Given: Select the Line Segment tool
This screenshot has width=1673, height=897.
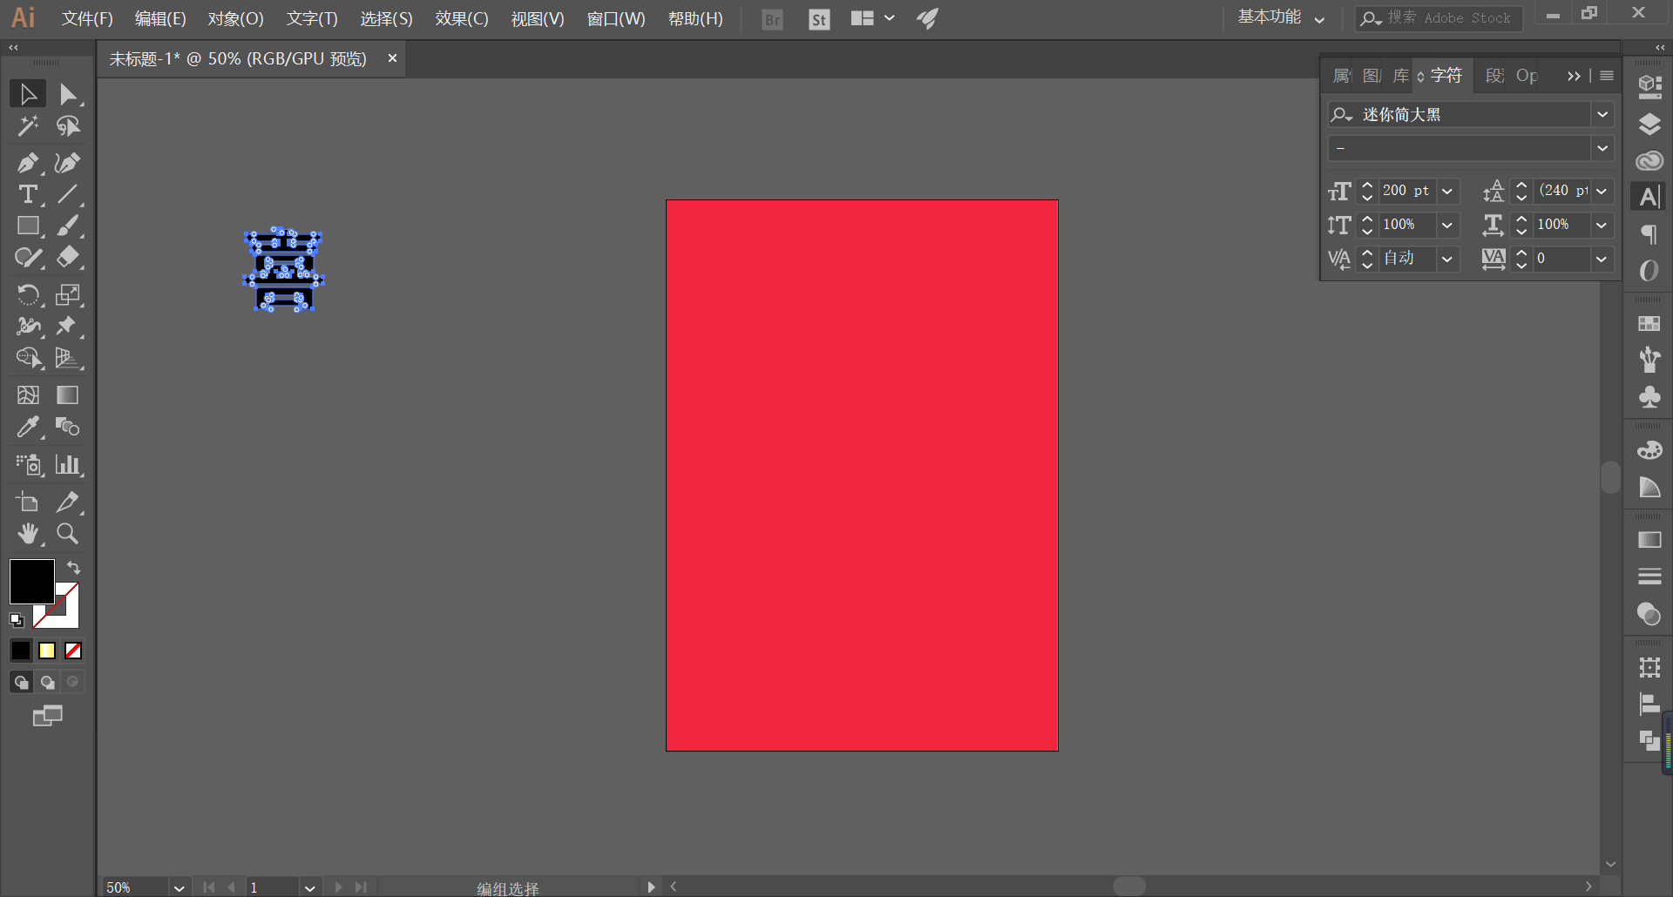Looking at the screenshot, I should (68, 194).
